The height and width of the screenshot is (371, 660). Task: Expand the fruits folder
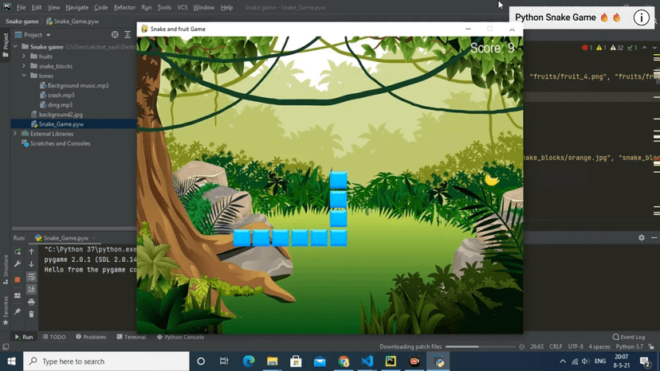tap(24, 57)
